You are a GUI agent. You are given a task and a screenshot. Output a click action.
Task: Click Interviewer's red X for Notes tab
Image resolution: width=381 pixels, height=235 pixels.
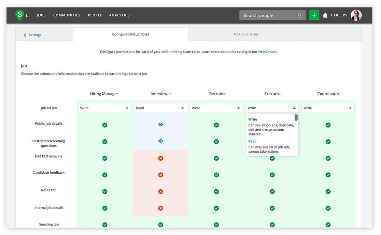coord(160,191)
